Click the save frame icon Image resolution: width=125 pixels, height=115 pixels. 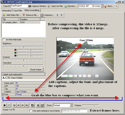click(32, 105)
